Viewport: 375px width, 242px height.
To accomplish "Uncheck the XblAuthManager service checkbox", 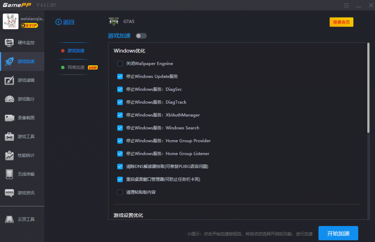I will point(120,115).
